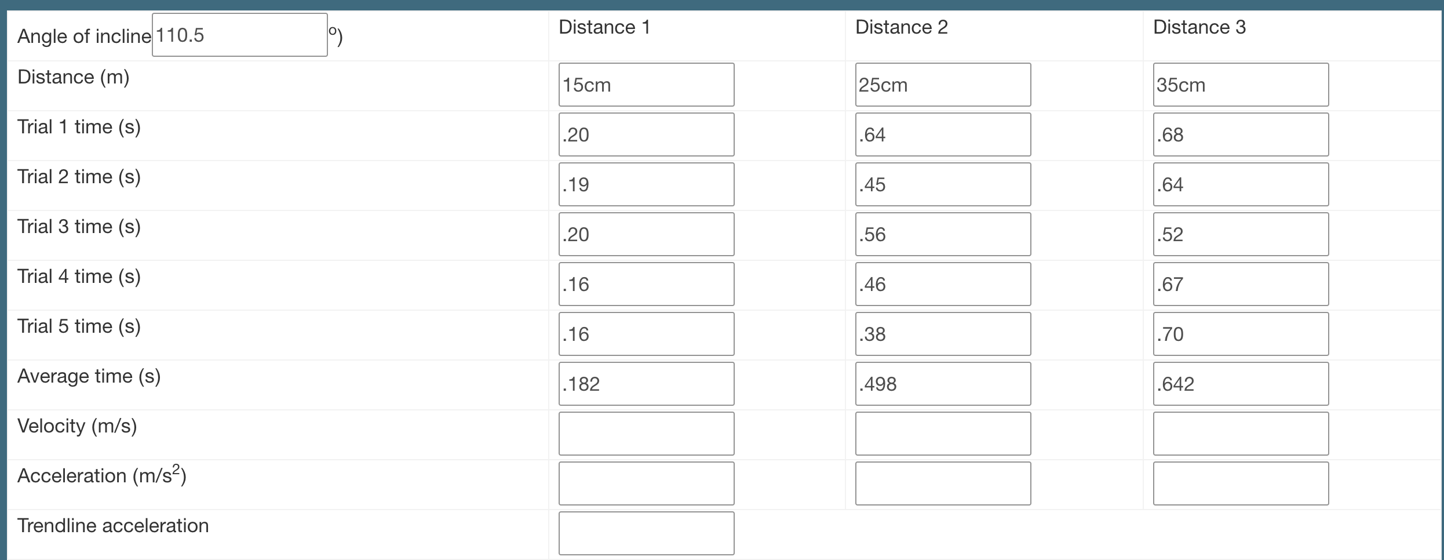The width and height of the screenshot is (1444, 560).
Task: Click the Trial 5 time field showing .70
Action: pos(1240,333)
